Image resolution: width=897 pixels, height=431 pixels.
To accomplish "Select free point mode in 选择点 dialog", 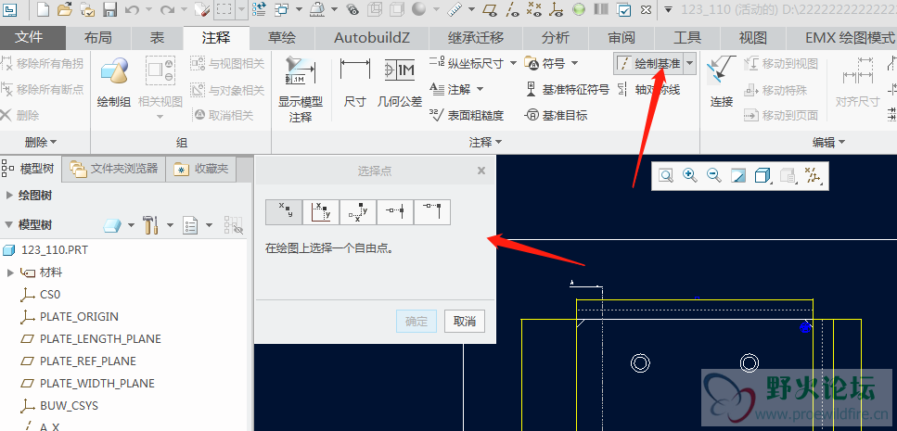I will 285,211.
